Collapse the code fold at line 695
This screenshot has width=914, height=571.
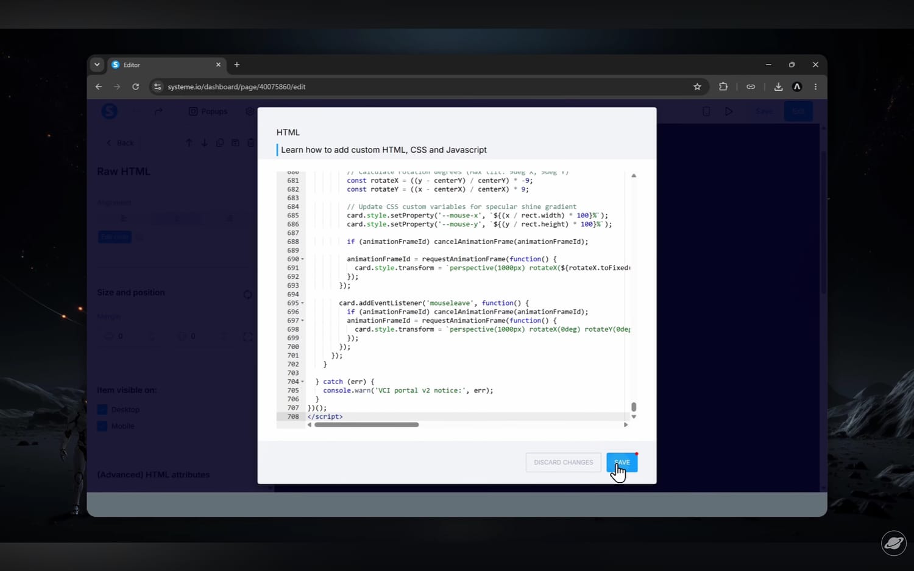point(302,303)
